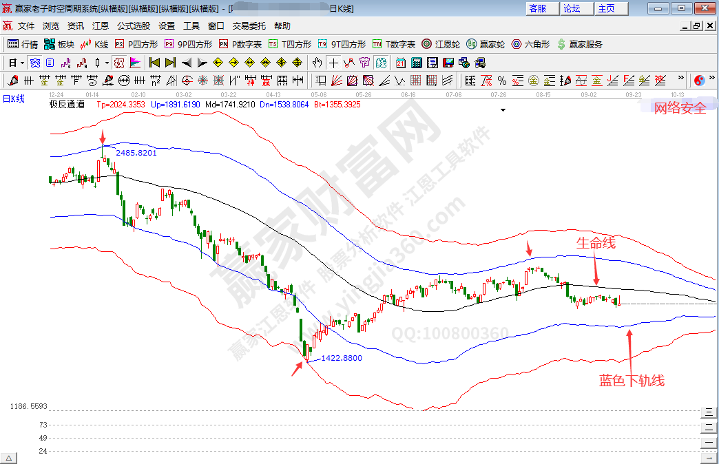Select the 六角形 hexagon tool
The width and height of the screenshot is (719, 464).
(x=530, y=44)
